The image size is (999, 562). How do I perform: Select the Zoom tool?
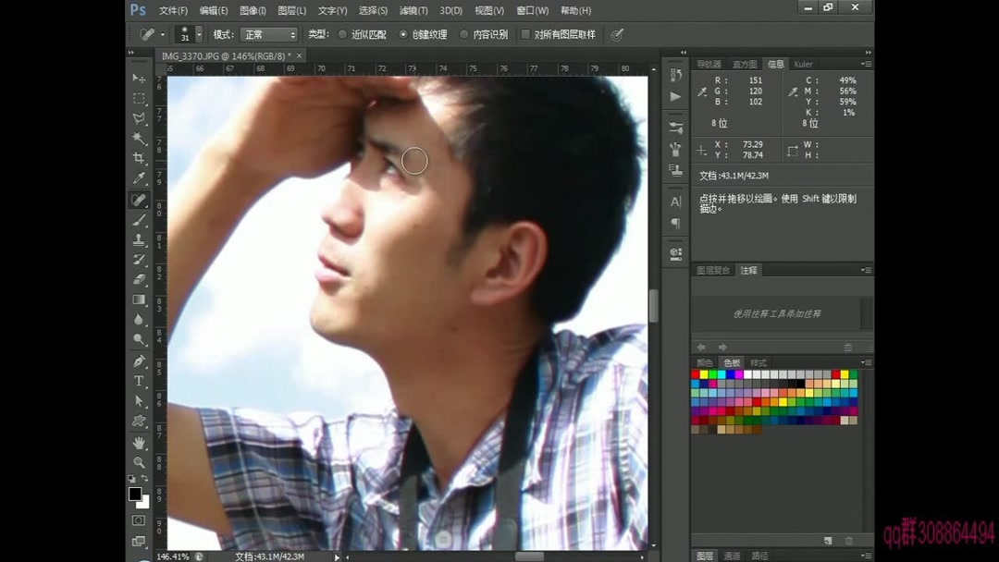141,461
